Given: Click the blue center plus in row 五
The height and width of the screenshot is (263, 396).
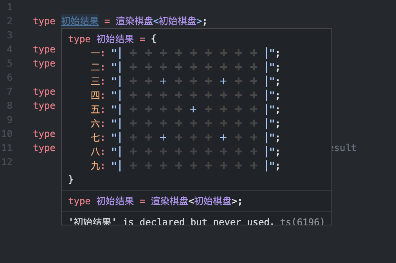Looking at the screenshot, I should [193, 110].
